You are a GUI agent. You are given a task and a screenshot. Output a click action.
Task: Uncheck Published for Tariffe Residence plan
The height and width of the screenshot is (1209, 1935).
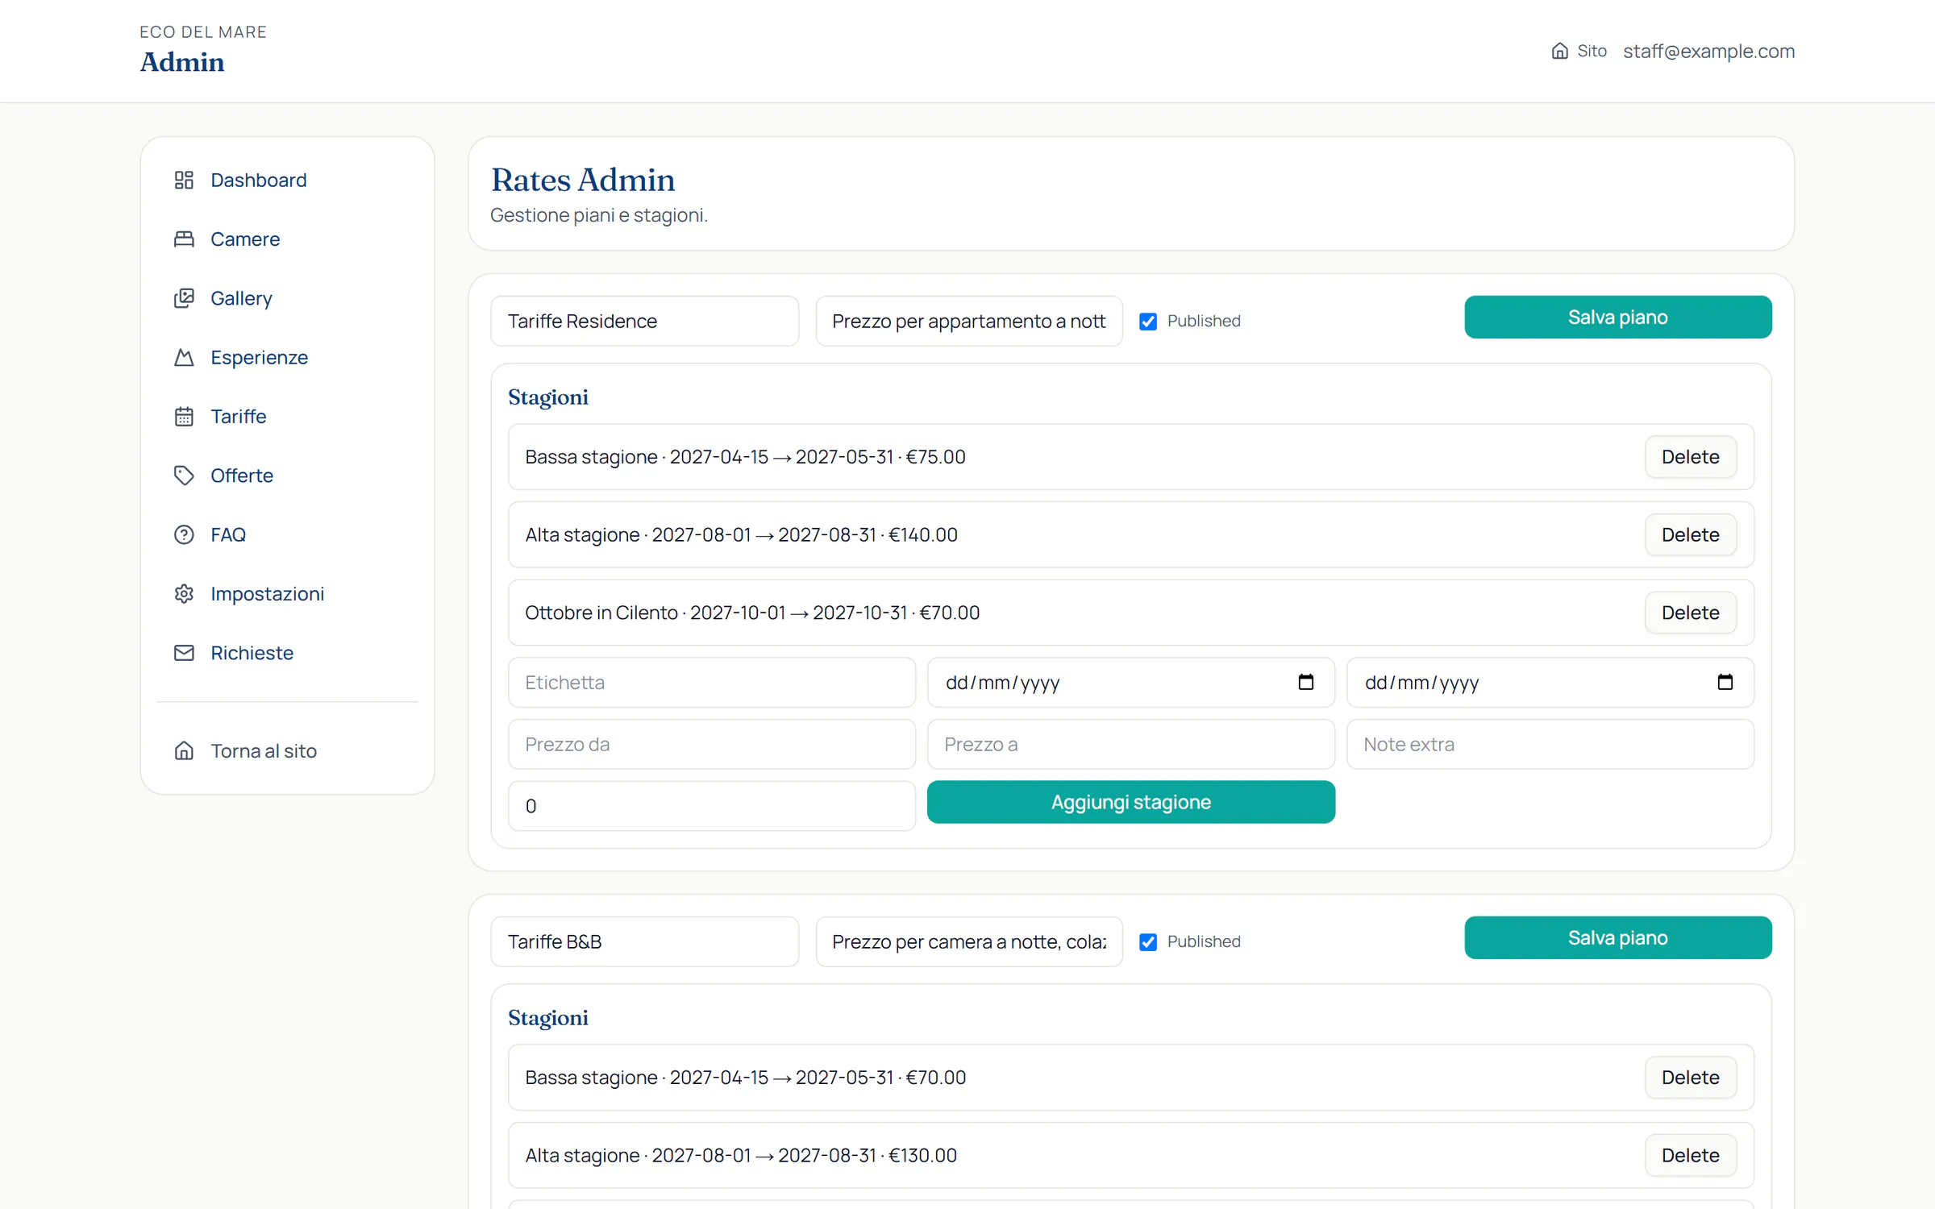tap(1148, 321)
